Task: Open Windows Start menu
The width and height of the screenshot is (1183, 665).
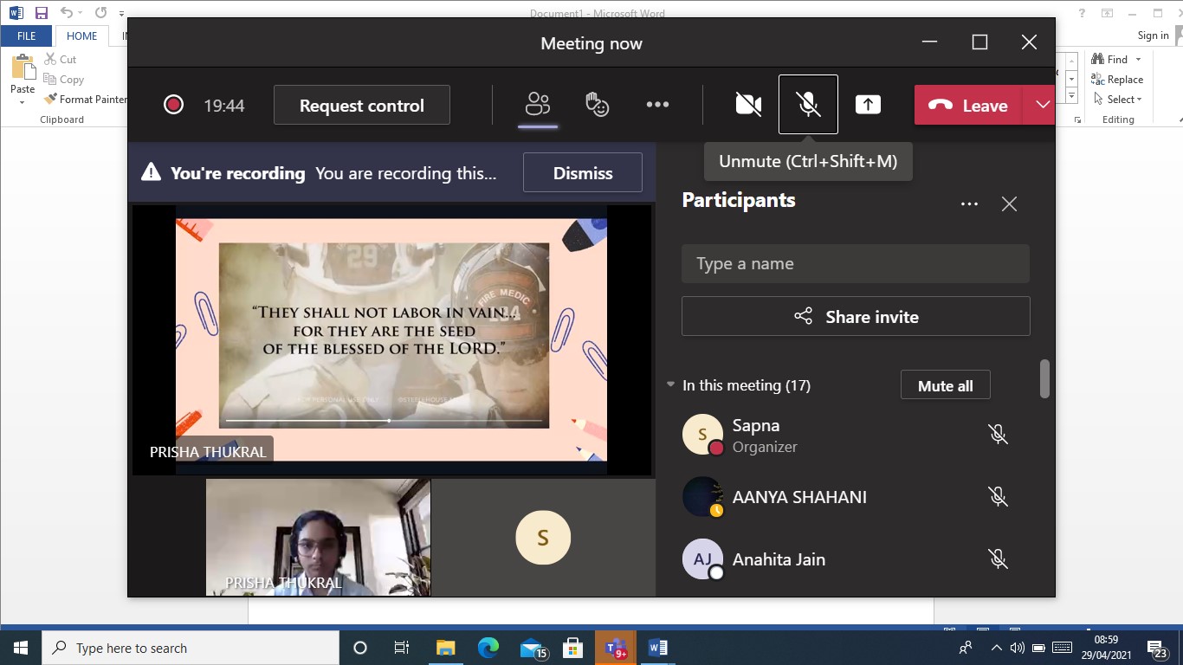Action: (21, 648)
